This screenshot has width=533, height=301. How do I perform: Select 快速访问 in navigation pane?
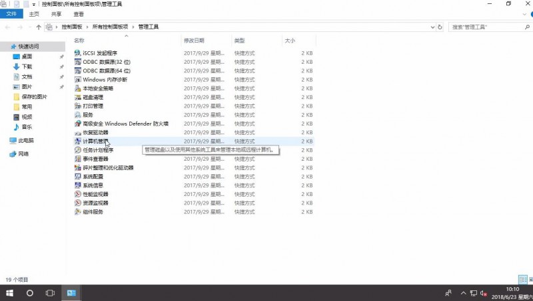tap(29, 47)
